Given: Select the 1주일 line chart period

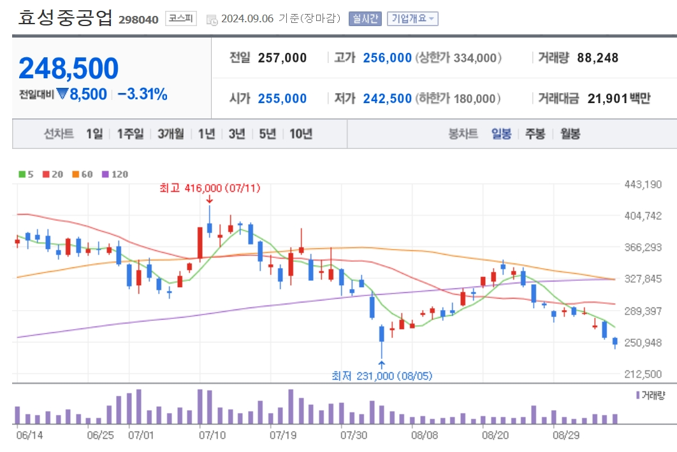Looking at the screenshot, I should click(x=131, y=134).
